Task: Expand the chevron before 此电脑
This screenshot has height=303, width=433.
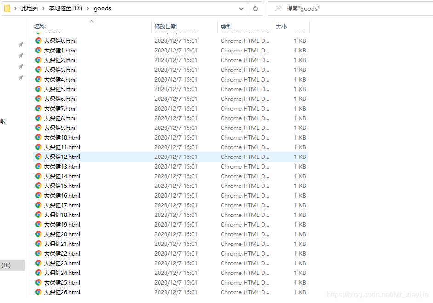Action: click(x=16, y=9)
